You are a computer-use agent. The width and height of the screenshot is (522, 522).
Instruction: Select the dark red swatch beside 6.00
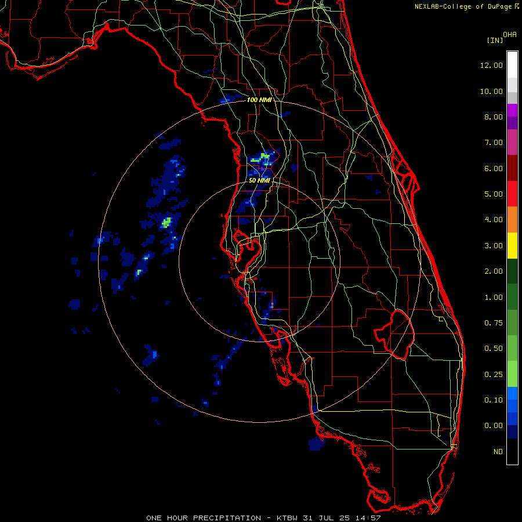512,168
